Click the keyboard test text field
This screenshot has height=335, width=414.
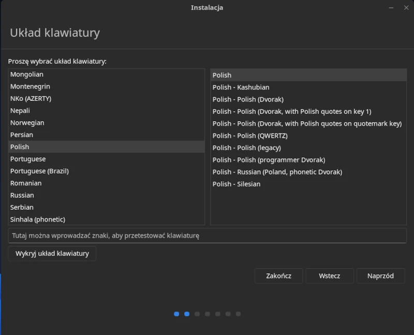tap(208, 236)
